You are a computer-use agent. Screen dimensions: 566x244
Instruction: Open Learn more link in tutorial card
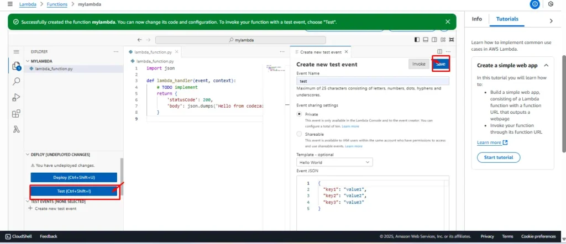[489, 142]
